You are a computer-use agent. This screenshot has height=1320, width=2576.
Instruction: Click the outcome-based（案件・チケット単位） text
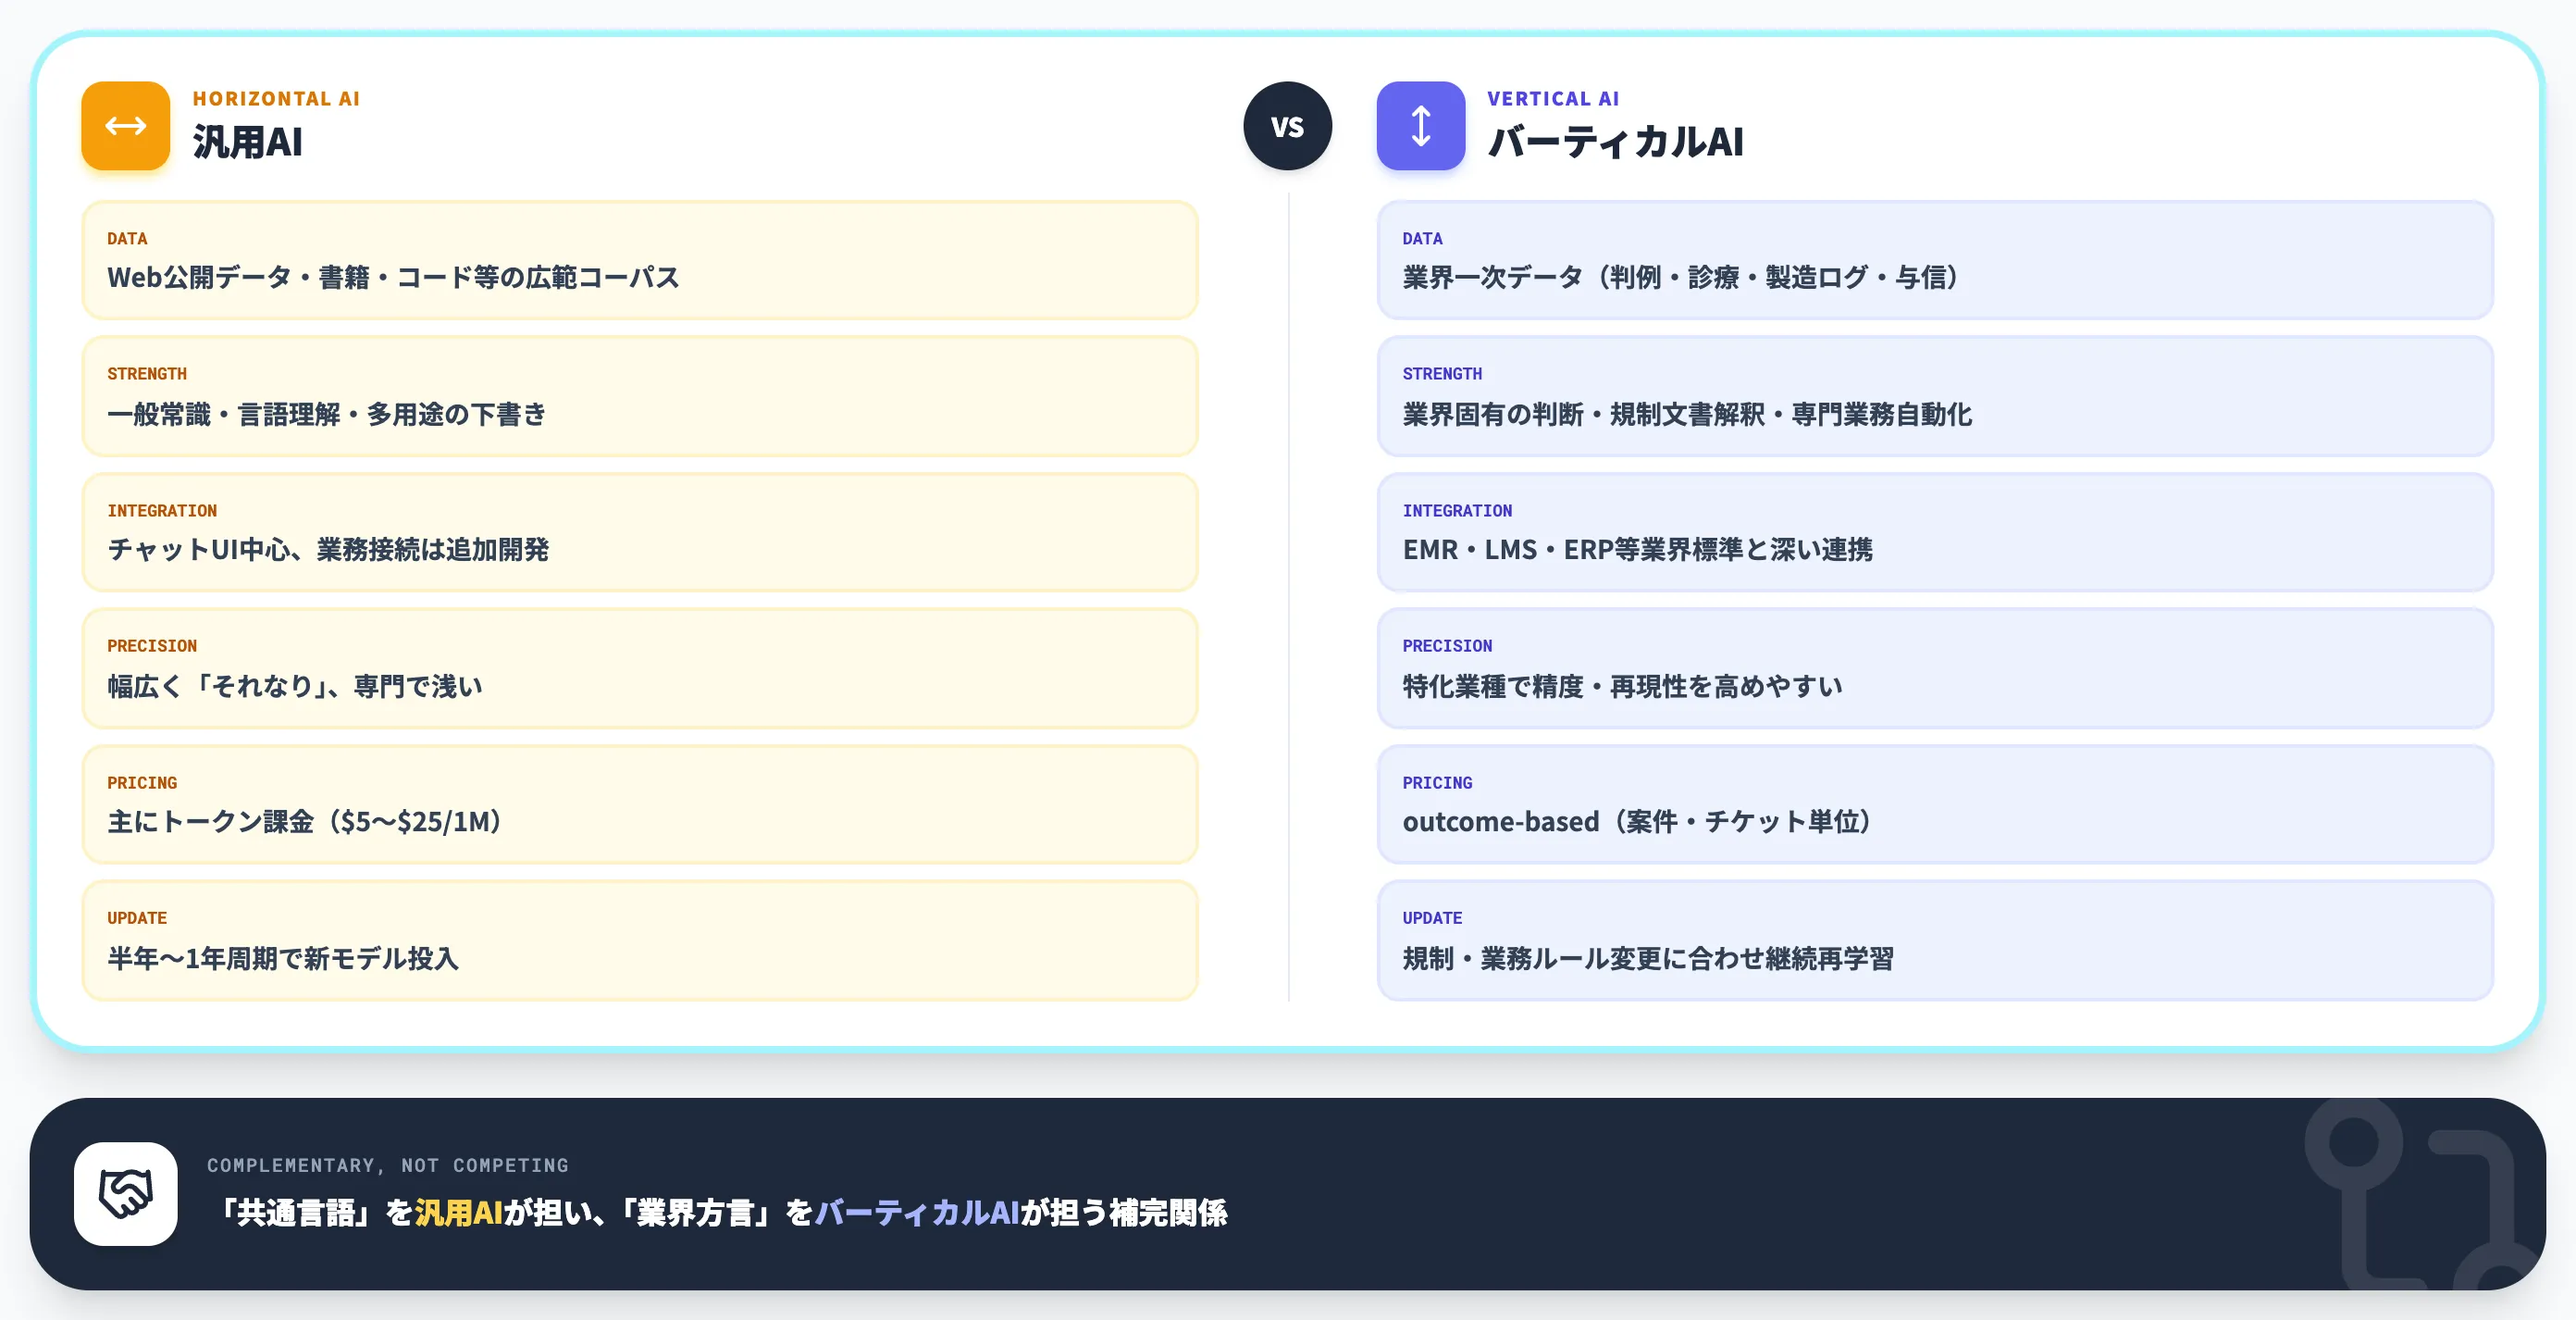pyautogui.click(x=1637, y=822)
